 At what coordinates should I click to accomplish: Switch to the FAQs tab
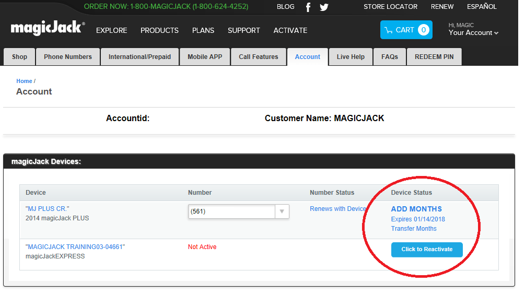390,57
